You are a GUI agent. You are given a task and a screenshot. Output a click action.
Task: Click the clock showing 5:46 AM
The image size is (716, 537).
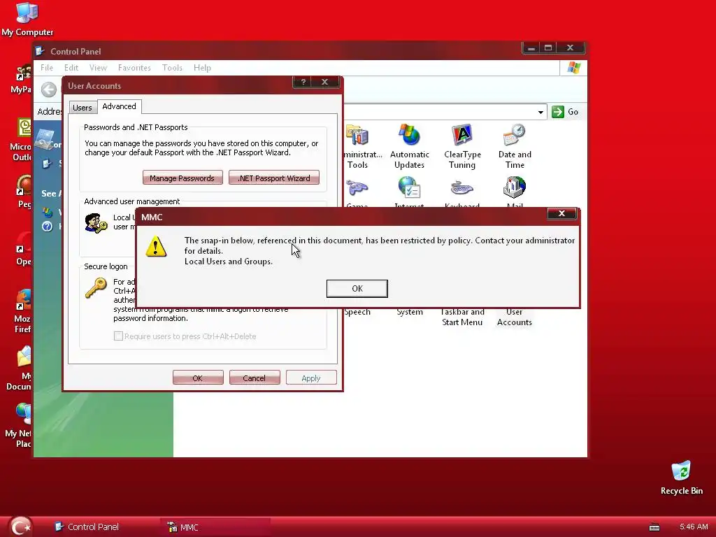694,527
